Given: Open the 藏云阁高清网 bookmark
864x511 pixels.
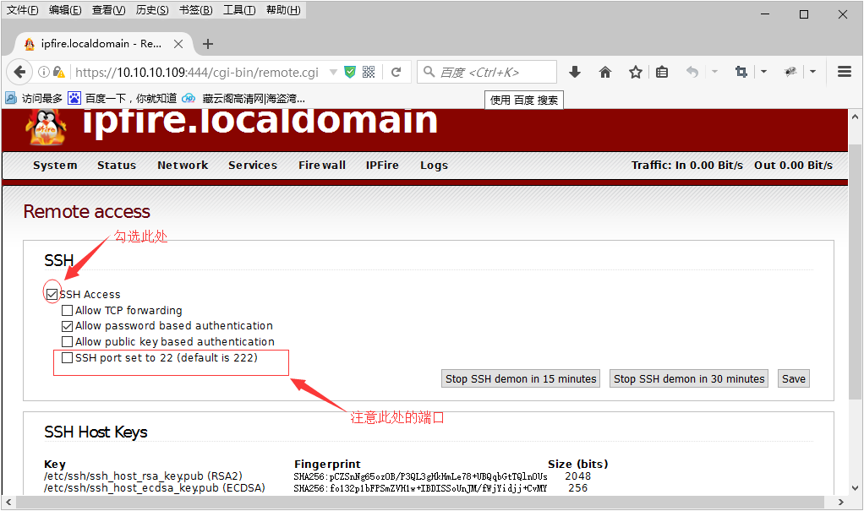Looking at the screenshot, I should coord(243,98).
